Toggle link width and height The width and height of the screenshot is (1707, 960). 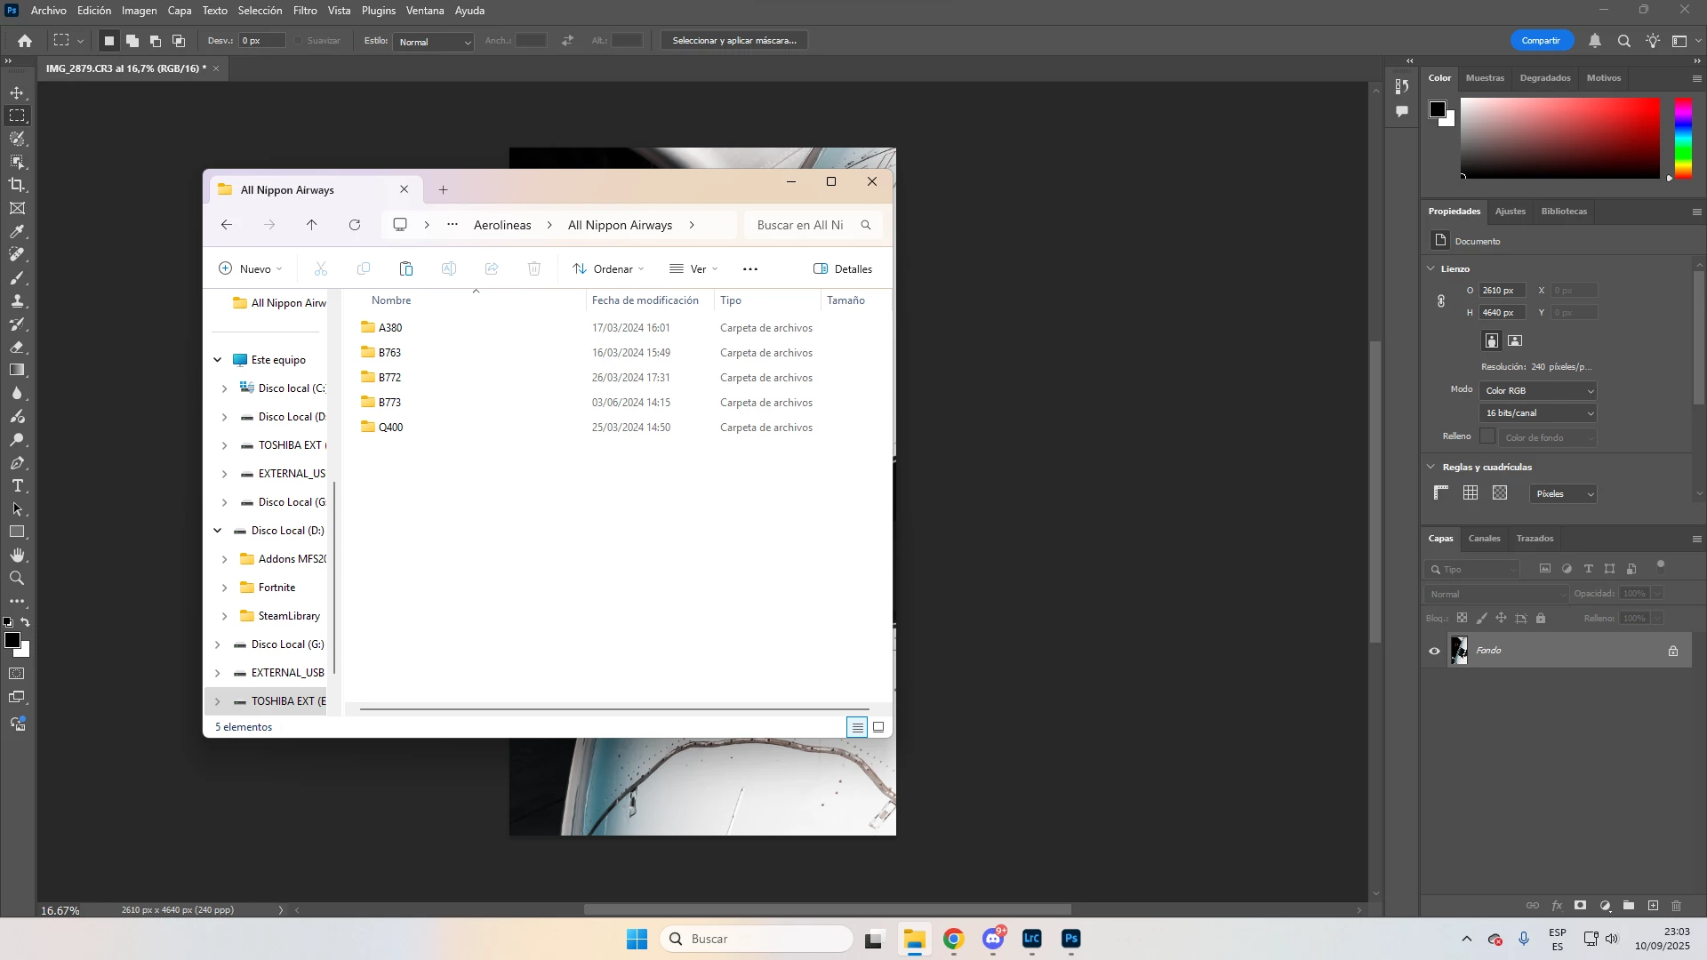click(1441, 301)
